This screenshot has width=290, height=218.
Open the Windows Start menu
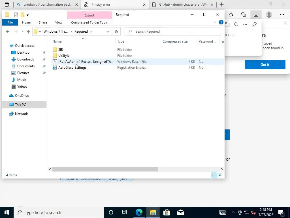(x=7, y=212)
